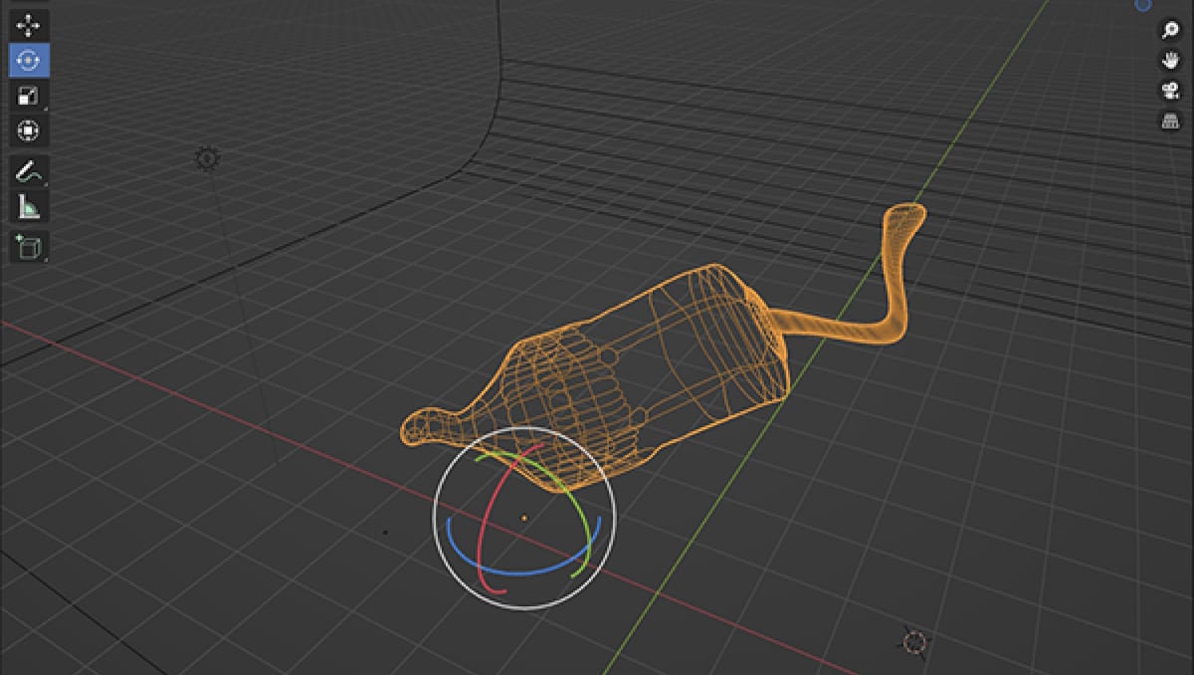Select the Measure tool
Image resolution: width=1194 pixels, height=675 pixels.
[29, 206]
